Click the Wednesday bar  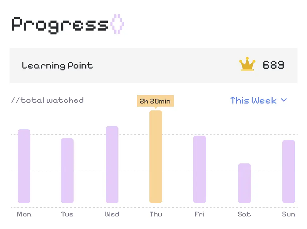112,164
